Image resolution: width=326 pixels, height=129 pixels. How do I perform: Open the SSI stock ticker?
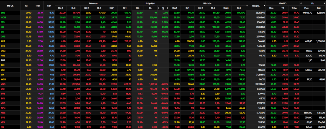[x=3, y=27]
